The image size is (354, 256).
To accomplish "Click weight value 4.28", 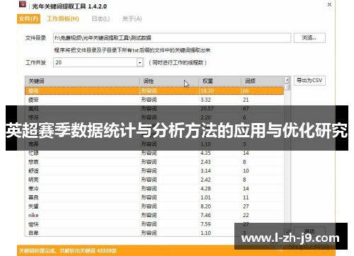I will 205,189.
